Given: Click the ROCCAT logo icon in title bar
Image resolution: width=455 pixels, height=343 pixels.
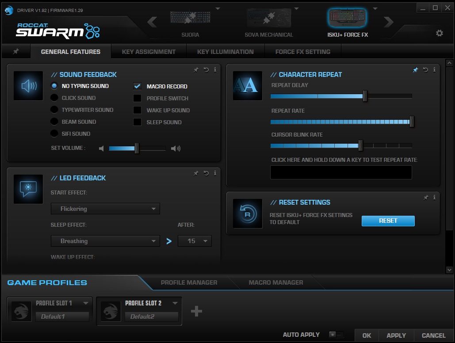Looking at the screenshot, I should (9, 10).
